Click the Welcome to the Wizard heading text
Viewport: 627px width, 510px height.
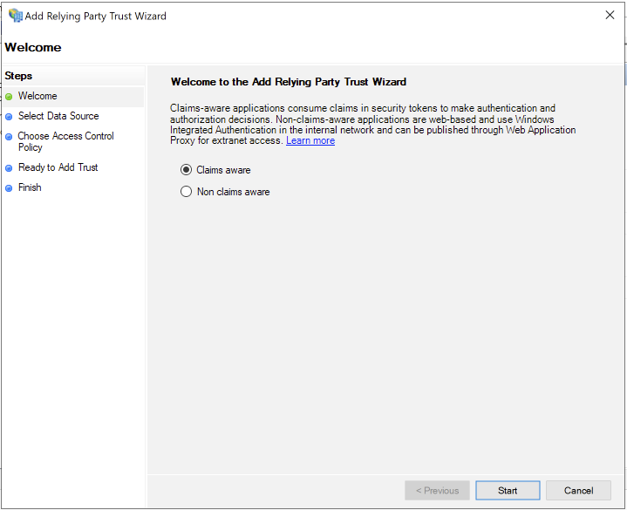click(x=288, y=82)
